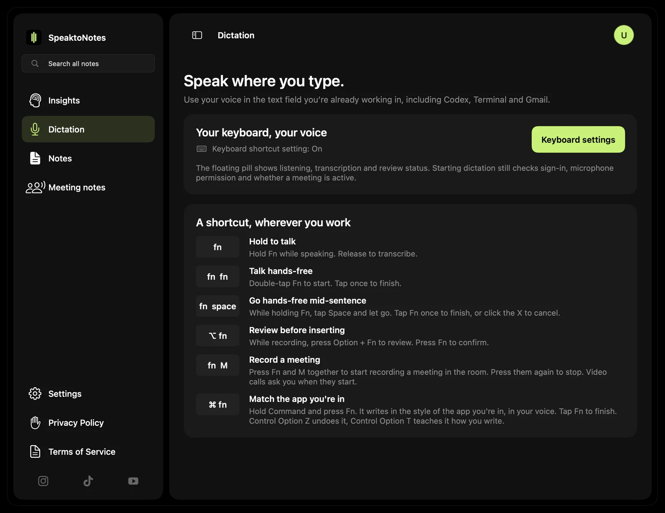The height and width of the screenshot is (513, 665).
Task: Click A shortcut, wherever you work heading
Action: coord(273,222)
